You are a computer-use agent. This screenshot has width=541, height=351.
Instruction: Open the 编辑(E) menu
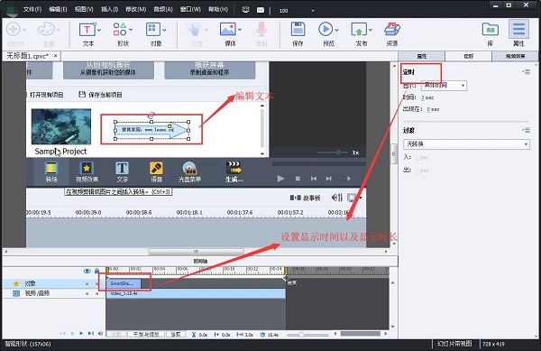coord(58,9)
